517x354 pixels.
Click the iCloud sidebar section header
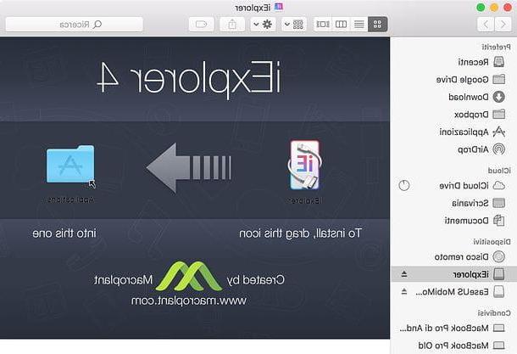point(499,171)
